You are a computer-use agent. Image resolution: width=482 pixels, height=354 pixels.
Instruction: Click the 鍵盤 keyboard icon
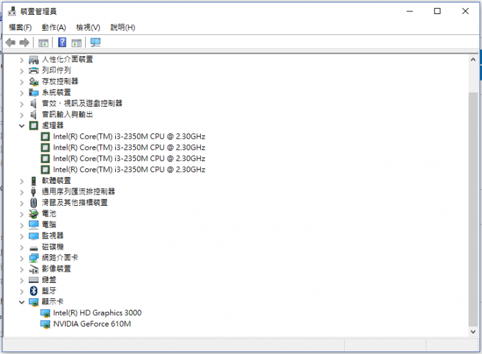coord(33,280)
